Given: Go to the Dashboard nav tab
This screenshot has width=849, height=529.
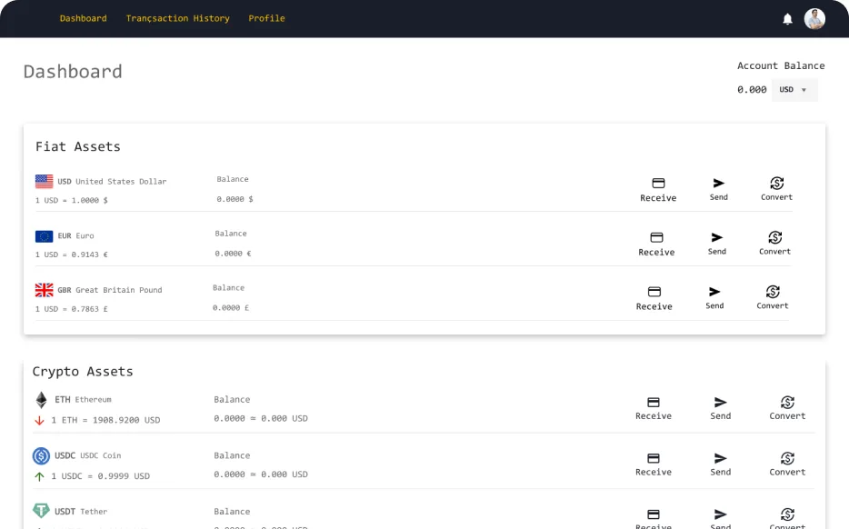Looking at the screenshot, I should point(83,18).
